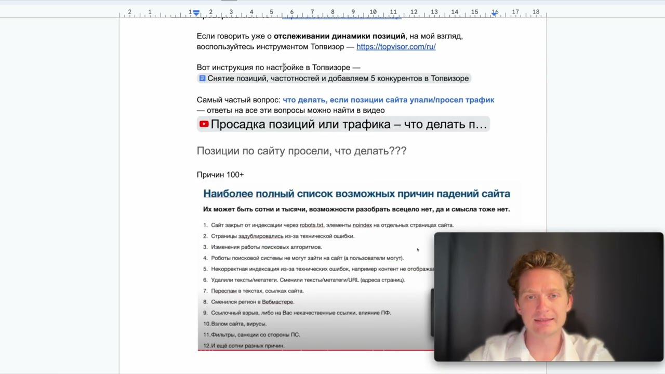This screenshot has height=374, width=665.
Task: Click the blue text about позиции сайта упали/просел трафик
Action: click(388, 100)
